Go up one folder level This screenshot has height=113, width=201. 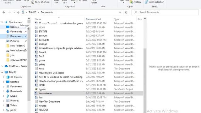18,13
